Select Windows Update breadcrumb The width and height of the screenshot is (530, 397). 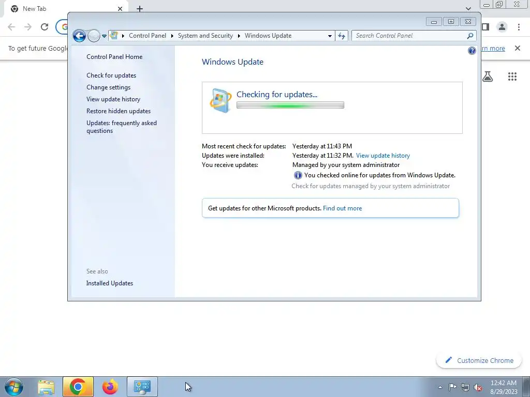coord(268,36)
